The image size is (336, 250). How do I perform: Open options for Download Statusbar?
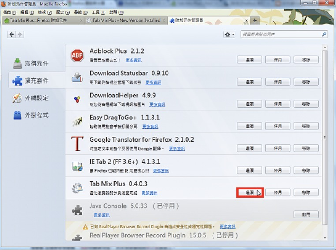click(x=250, y=82)
